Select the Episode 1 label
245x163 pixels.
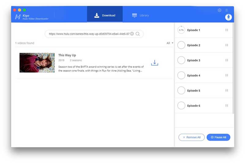click(x=194, y=30)
